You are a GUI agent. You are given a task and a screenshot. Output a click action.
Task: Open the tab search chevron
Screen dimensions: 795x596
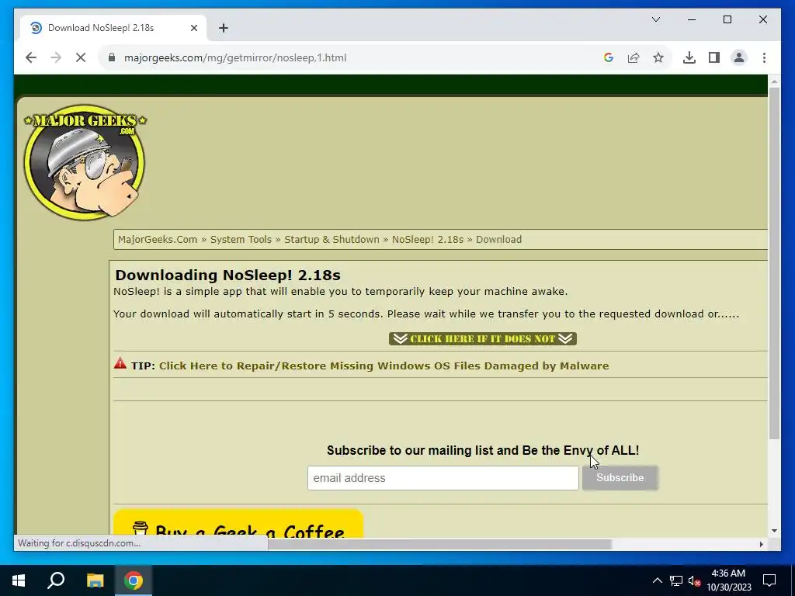[655, 19]
